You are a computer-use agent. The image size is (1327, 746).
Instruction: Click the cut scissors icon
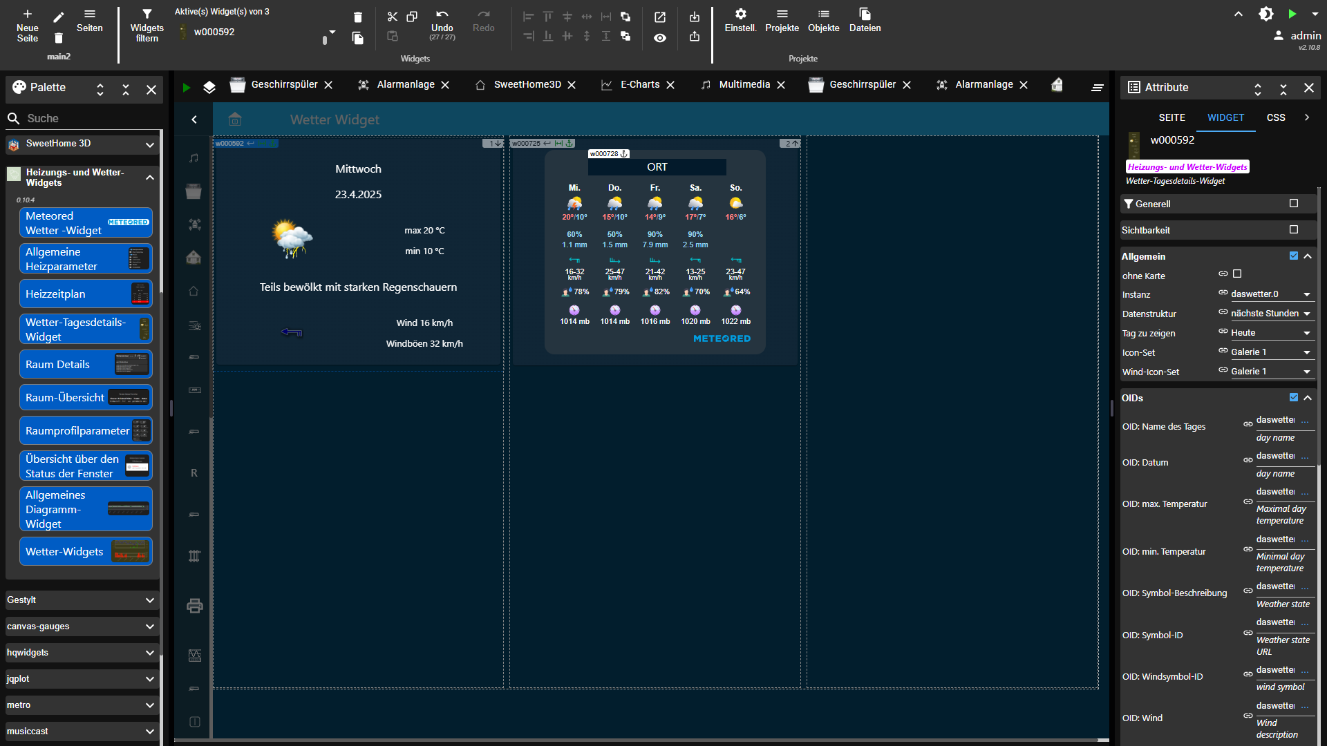point(392,17)
